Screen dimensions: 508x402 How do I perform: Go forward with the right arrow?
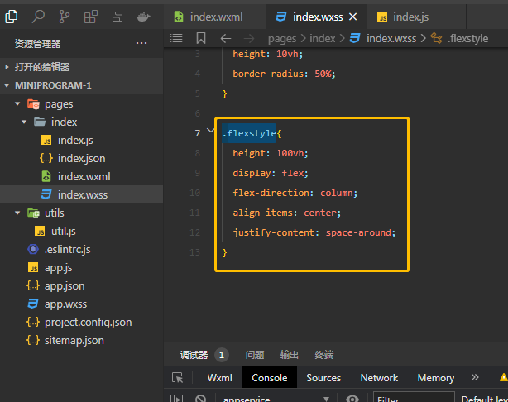click(249, 39)
